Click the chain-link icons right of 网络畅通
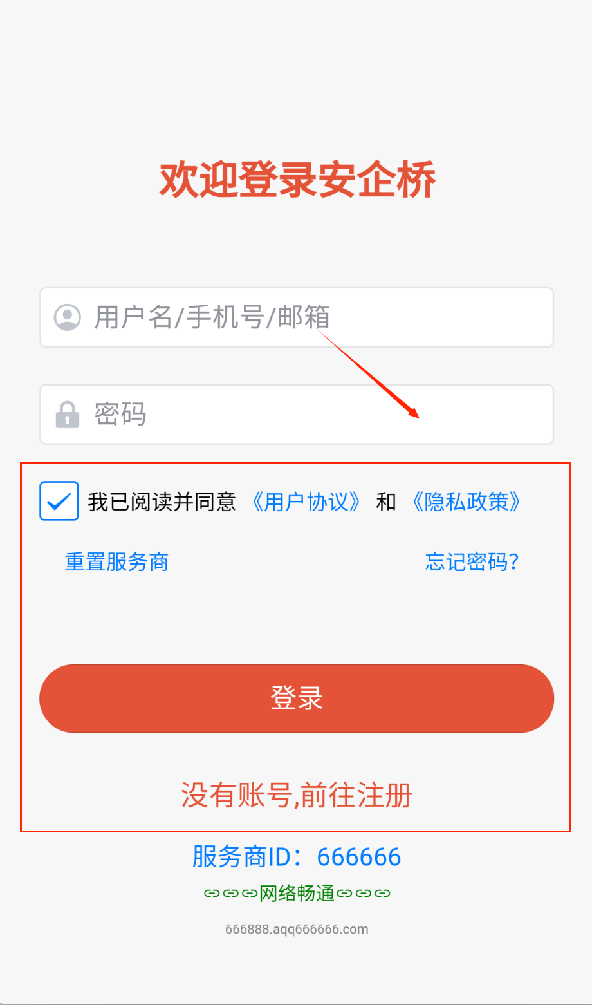Viewport: 592px width, 1005px height. (364, 893)
